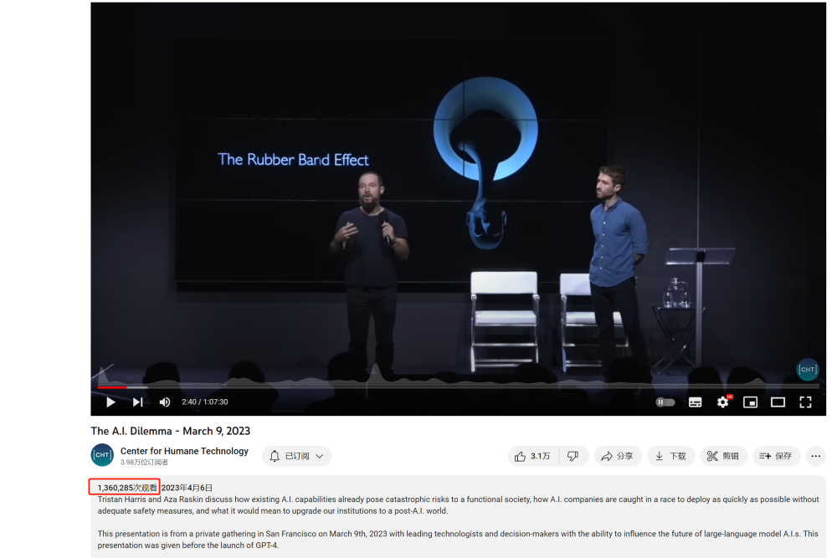The image size is (837, 558).
Task: Turn on subtitles/captions
Action: pyautogui.click(x=695, y=402)
